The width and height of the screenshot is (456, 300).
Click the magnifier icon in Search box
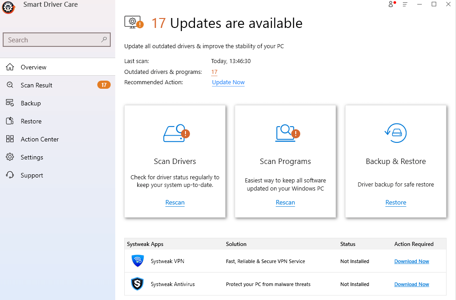(x=104, y=40)
